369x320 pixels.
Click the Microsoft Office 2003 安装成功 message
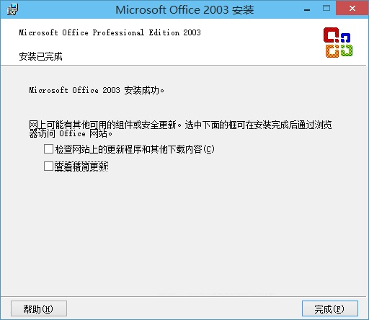[97, 90]
